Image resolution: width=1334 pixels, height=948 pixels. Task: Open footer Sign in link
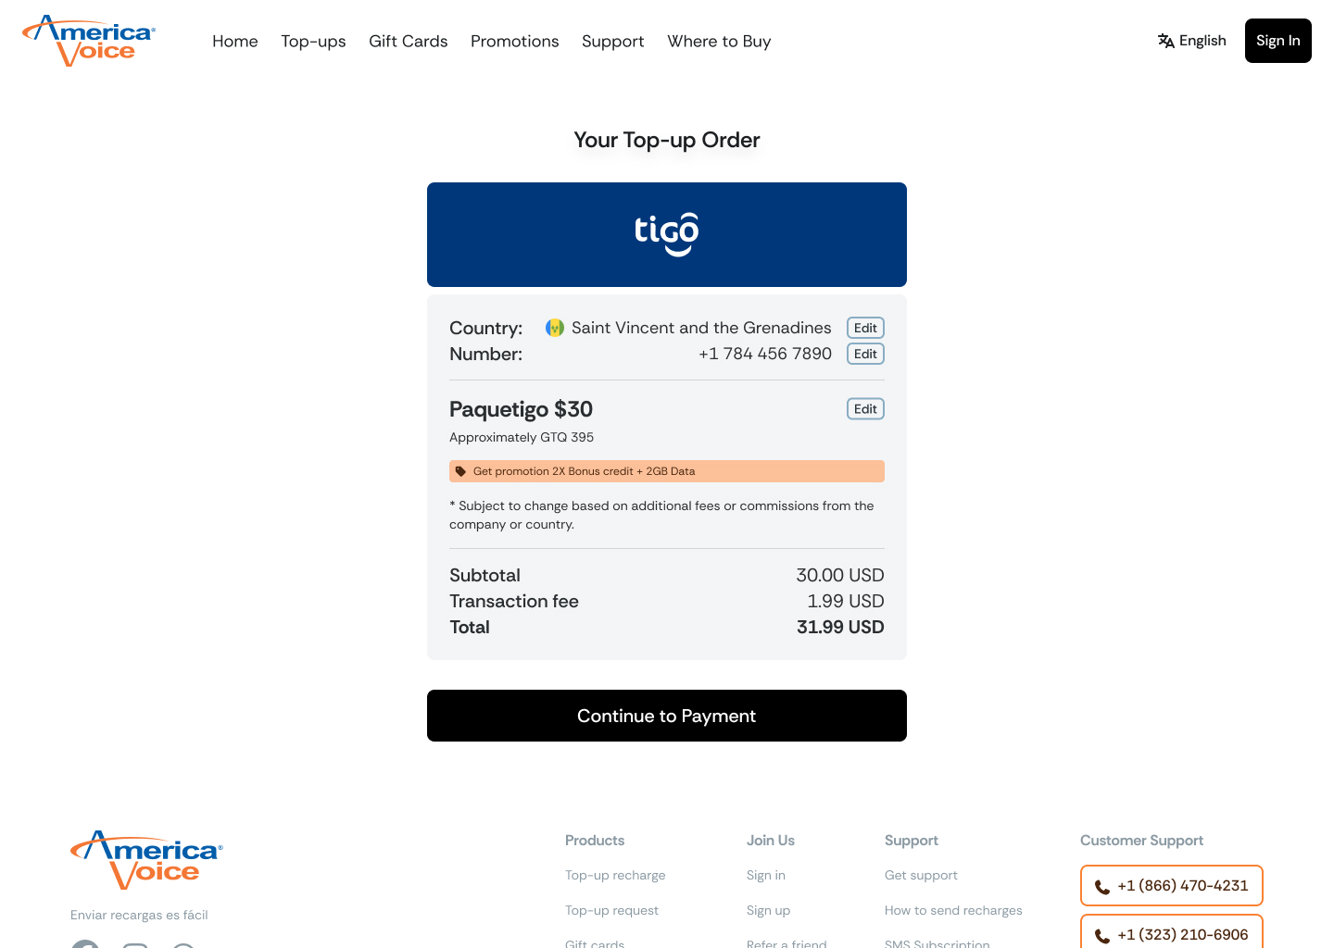(x=766, y=875)
